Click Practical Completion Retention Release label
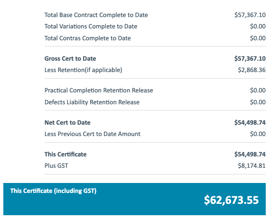 99,91
